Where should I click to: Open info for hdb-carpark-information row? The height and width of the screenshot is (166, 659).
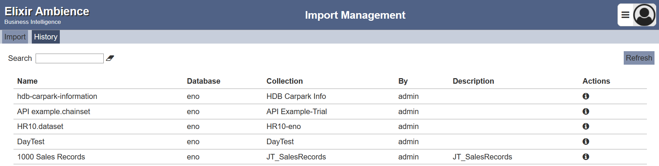586,96
